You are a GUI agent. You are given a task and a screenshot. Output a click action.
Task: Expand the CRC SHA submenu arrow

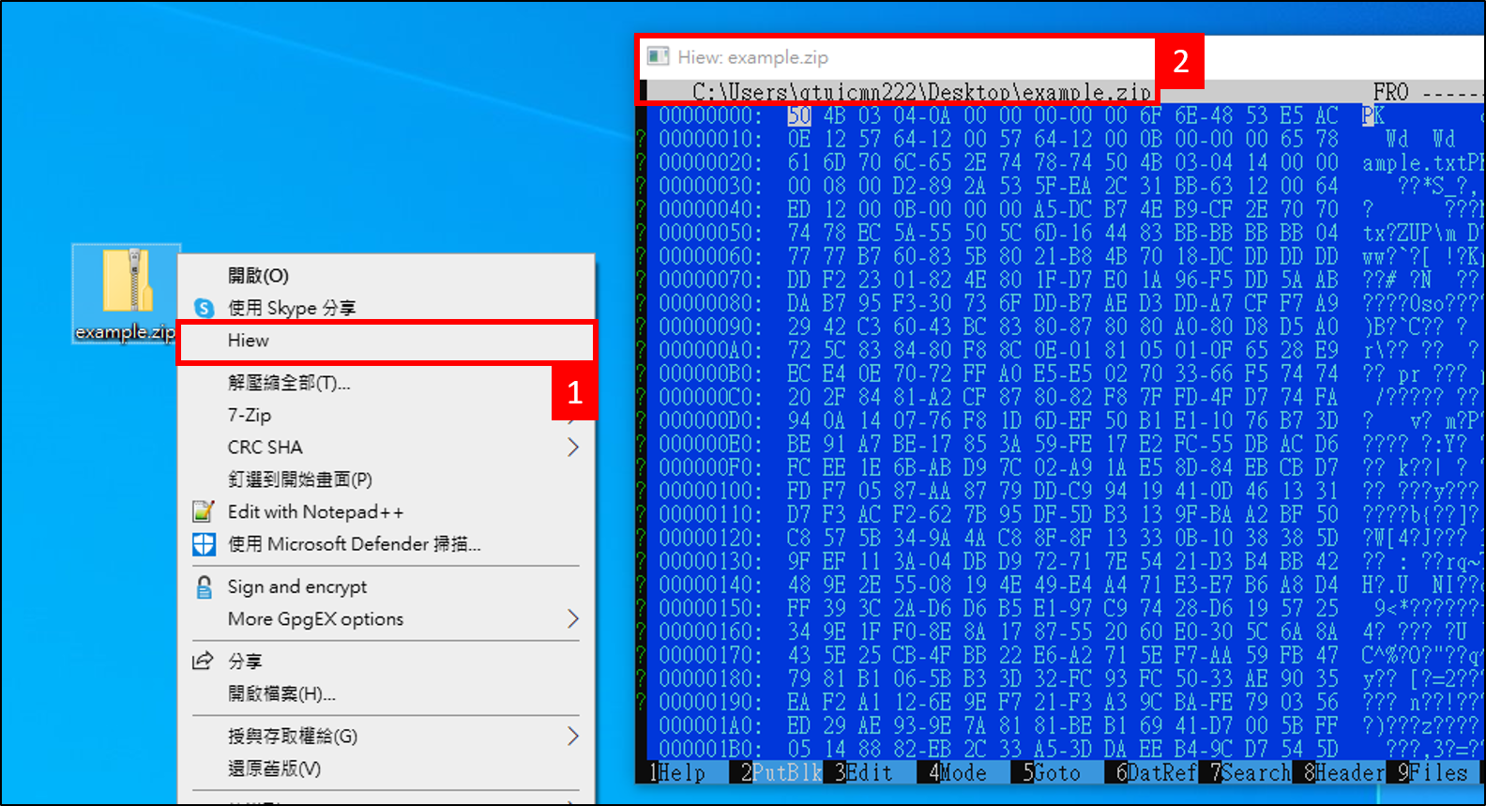pyautogui.click(x=572, y=448)
